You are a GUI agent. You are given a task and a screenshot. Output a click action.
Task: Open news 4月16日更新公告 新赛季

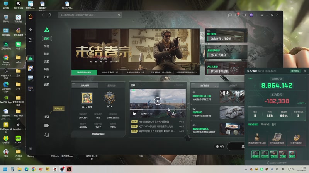tap(158, 131)
